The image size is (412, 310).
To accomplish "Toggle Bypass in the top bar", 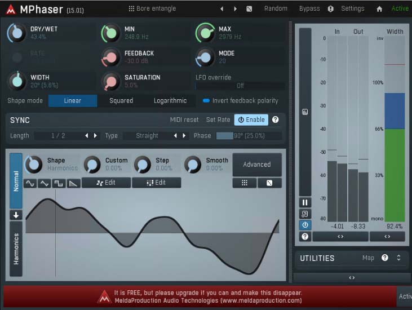I will point(309,8).
